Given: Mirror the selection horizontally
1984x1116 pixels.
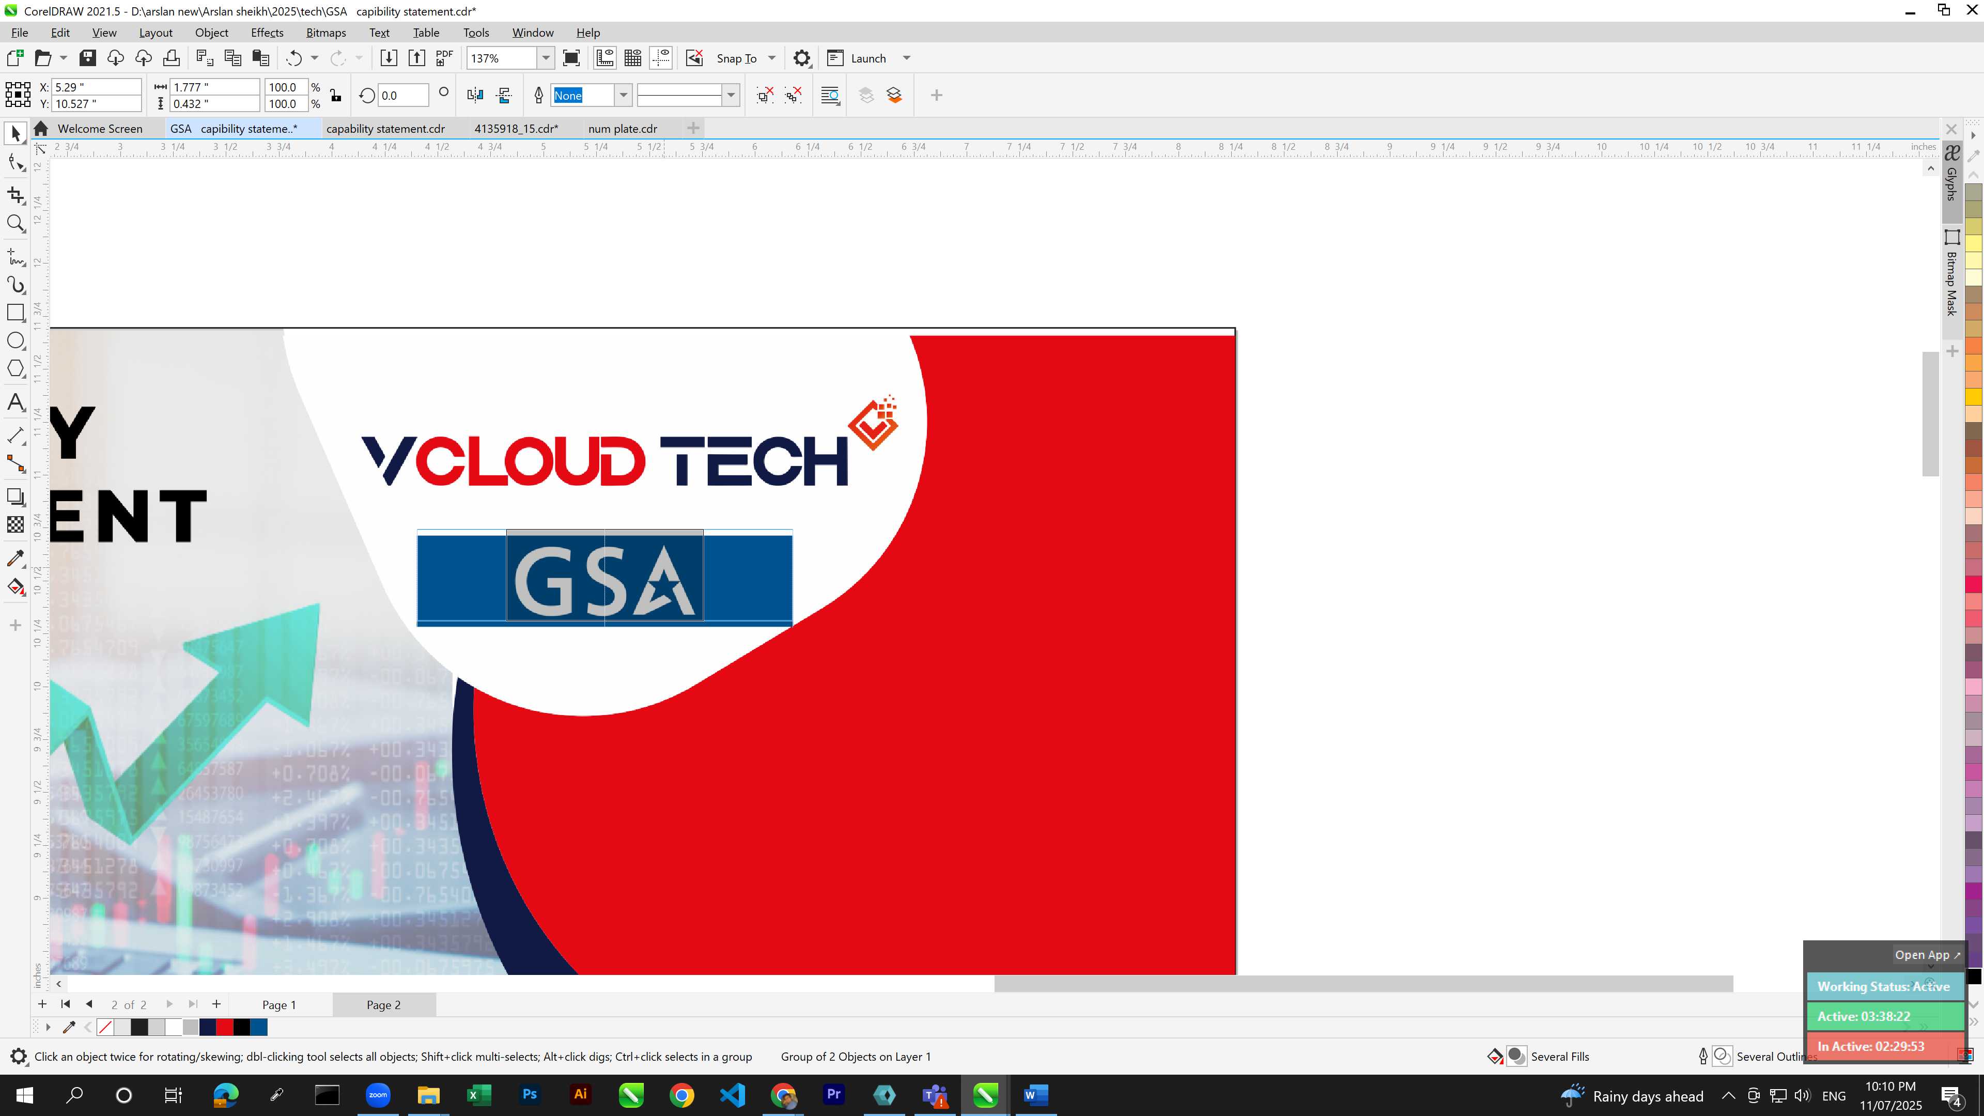Looking at the screenshot, I should tap(475, 95).
